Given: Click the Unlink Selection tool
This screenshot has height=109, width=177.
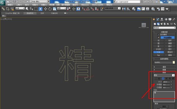Looking at the screenshot, I should point(8,9).
